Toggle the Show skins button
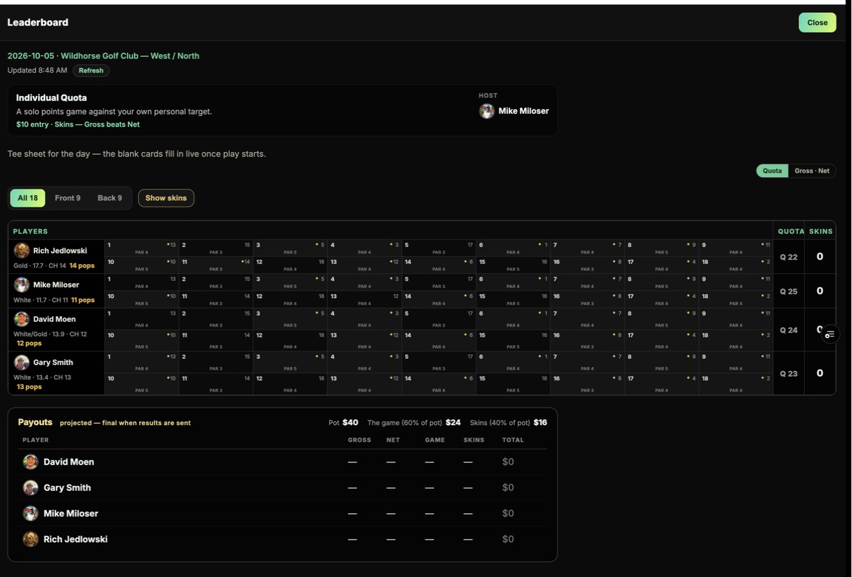Image resolution: width=852 pixels, height=577 pixels. coord(166,198)
